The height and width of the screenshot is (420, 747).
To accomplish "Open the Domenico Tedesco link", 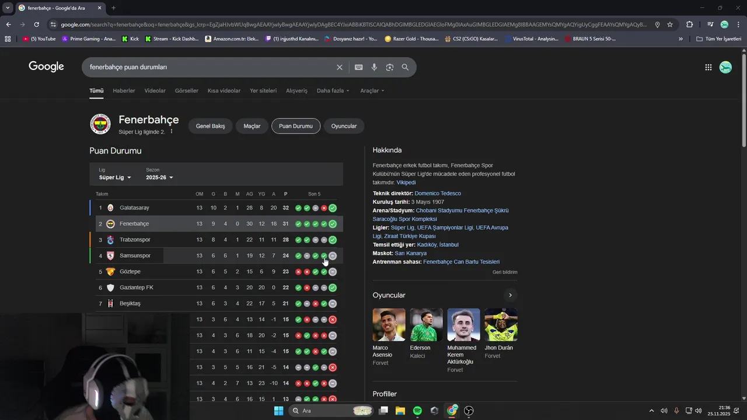I will [438, 193].
